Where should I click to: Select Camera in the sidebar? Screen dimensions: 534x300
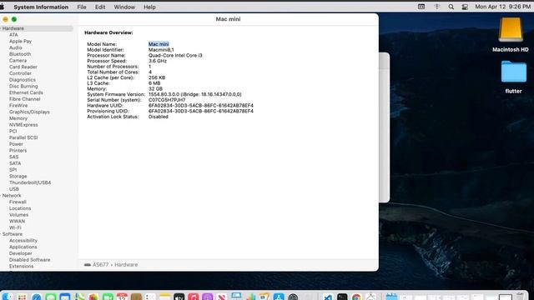pos(18,61)
